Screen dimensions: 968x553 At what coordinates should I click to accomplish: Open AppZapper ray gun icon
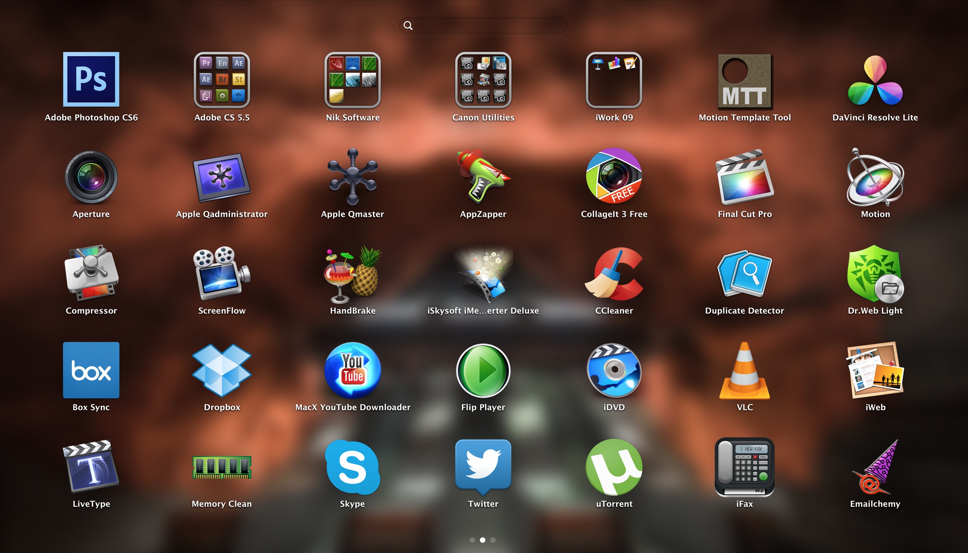tap(483, 176)
